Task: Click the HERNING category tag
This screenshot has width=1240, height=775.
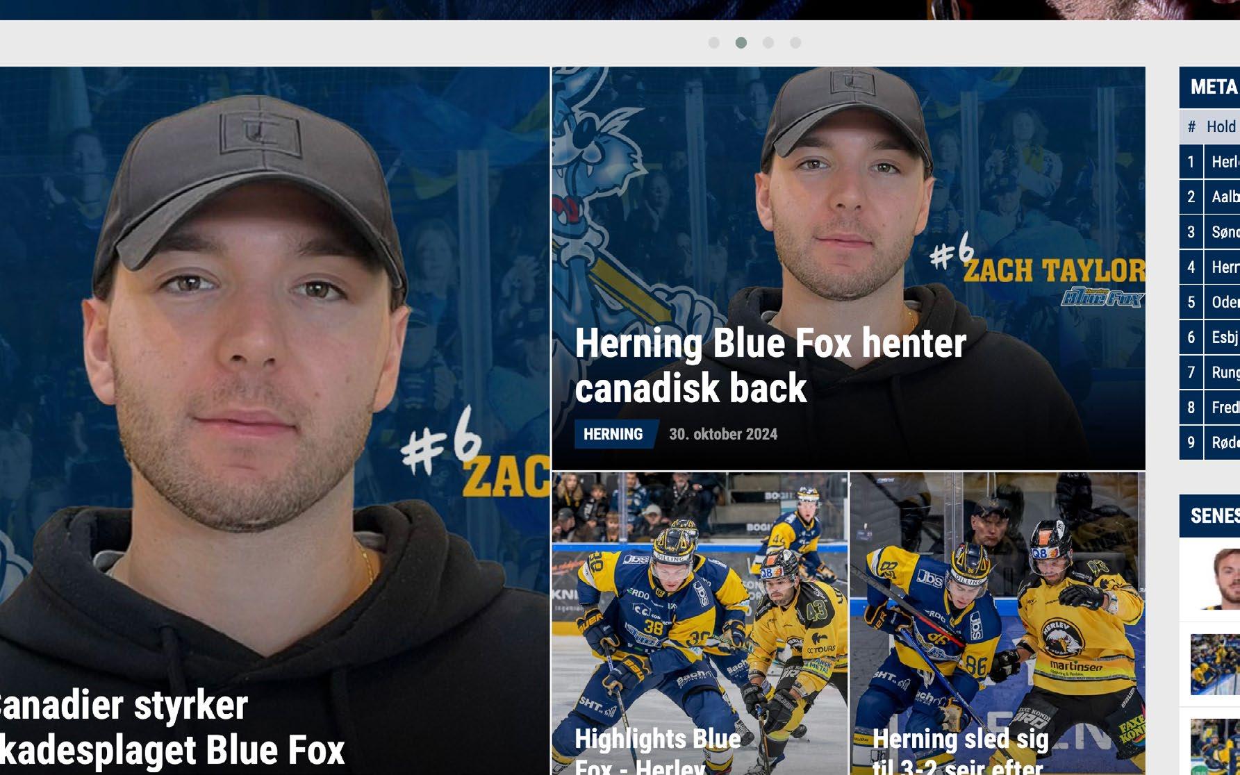Action: point(613,434)
